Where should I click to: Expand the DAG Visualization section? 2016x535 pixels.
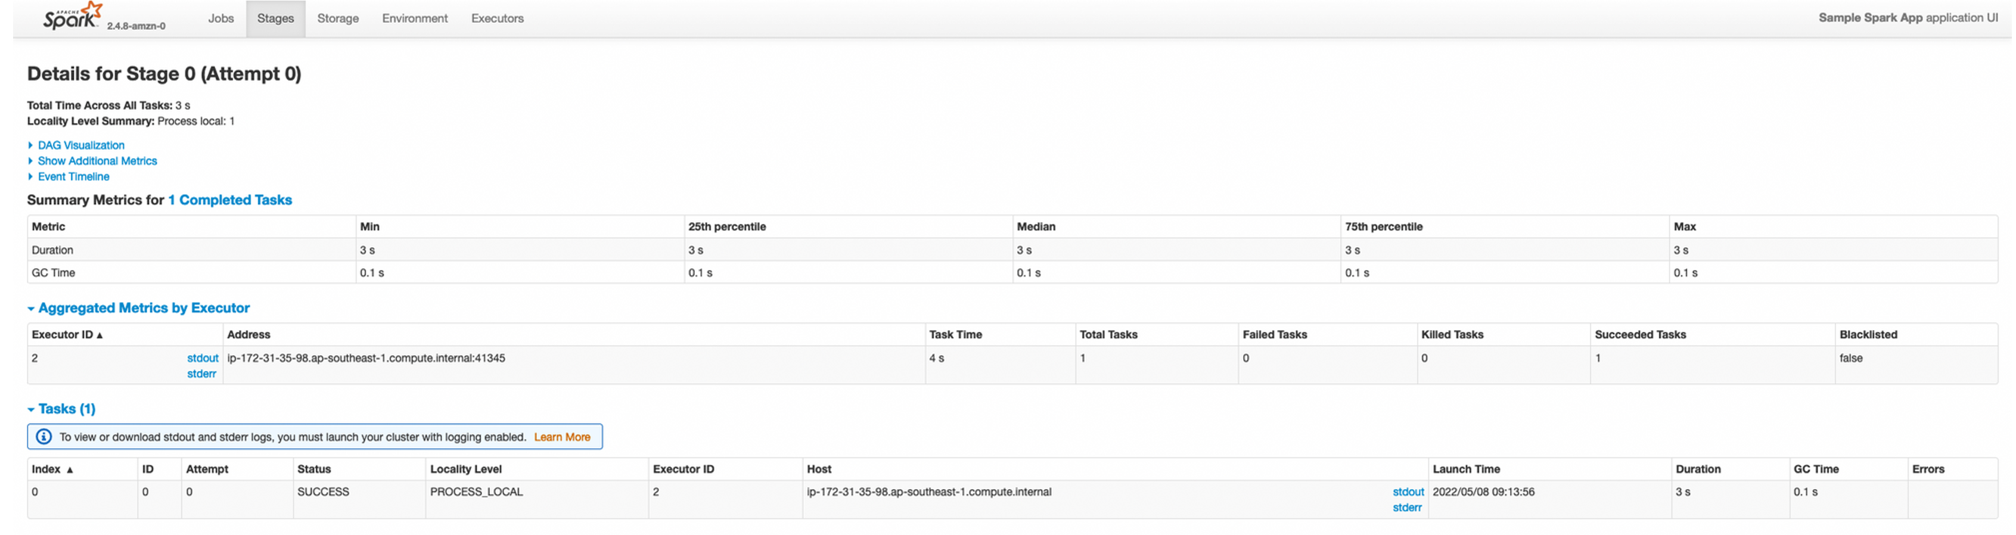[x=80, y=145]
